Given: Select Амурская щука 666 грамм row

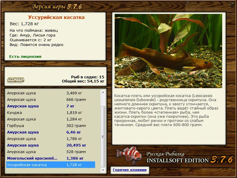Looking at the screenshot, I should (x=51, y=99).
